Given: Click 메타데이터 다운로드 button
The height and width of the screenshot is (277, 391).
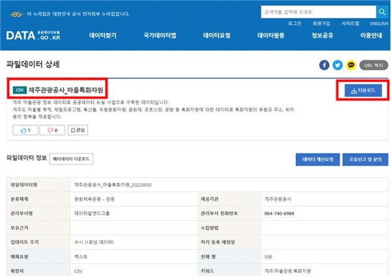Looking at the screenshot, I should (x=72, y=158).
